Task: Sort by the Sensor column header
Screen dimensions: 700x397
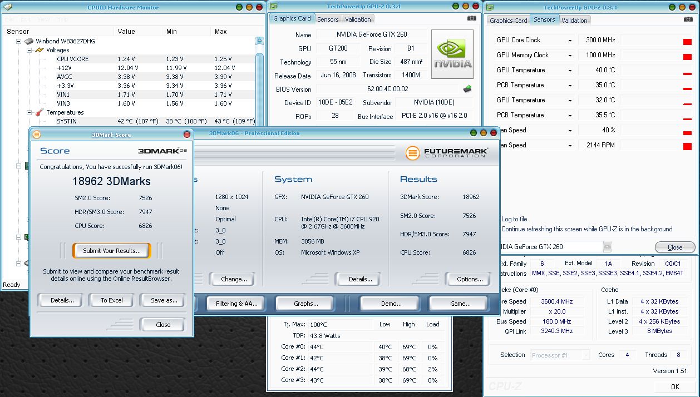Action: (x=58, y=32)
